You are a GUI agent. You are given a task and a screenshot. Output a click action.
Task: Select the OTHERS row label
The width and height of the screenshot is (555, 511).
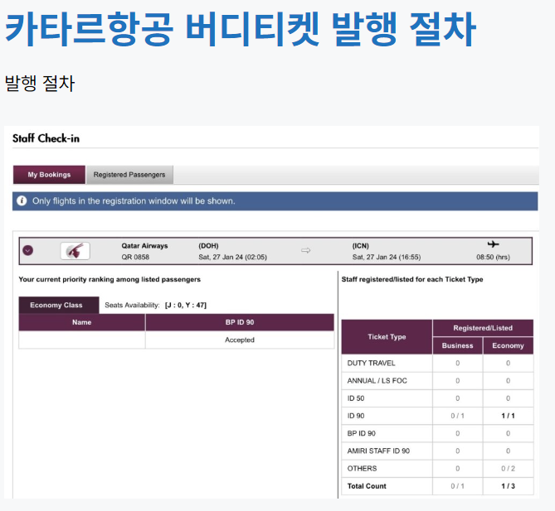[362, 469]
